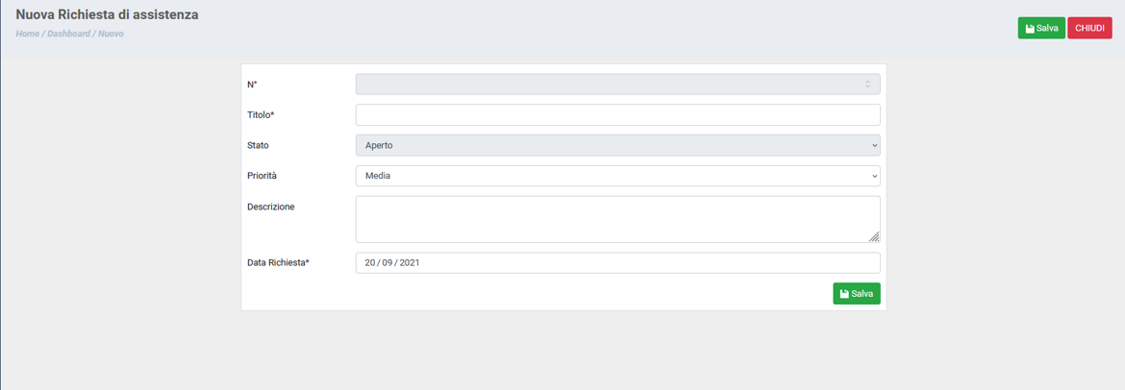1125x390 pixels.
Task: Focus the Titolo text input
Action: coord(617,115)
